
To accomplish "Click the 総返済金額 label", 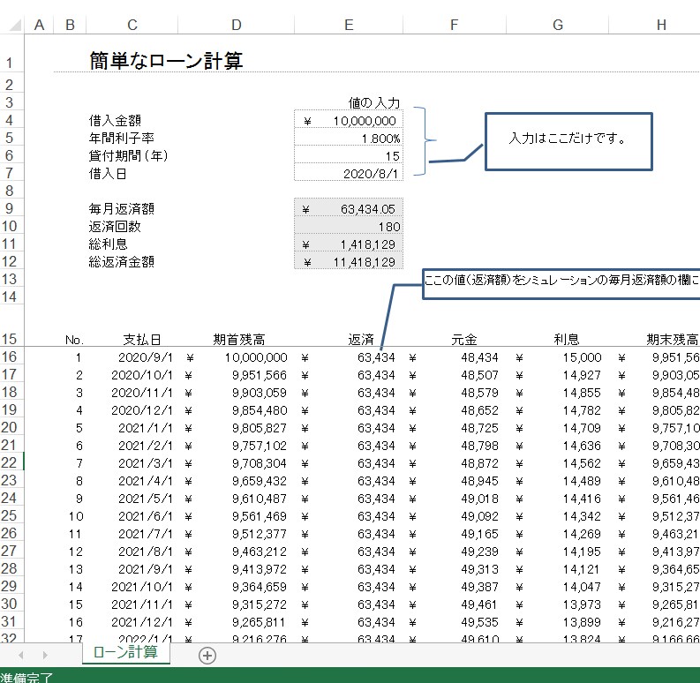I will [x=122, y=261].
